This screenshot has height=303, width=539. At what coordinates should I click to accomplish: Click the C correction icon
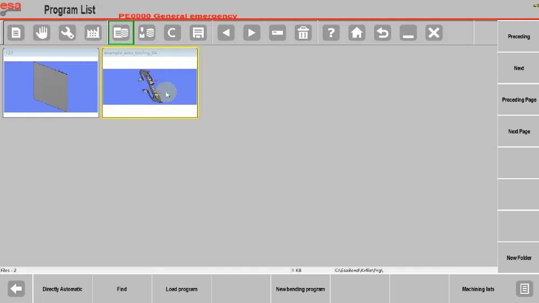coord(172,33)
